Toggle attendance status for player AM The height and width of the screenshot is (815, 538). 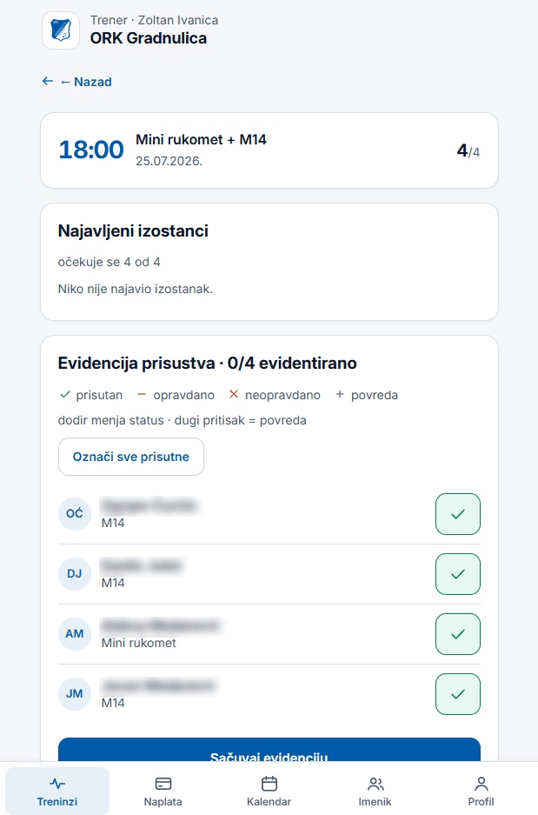[457, 634]
